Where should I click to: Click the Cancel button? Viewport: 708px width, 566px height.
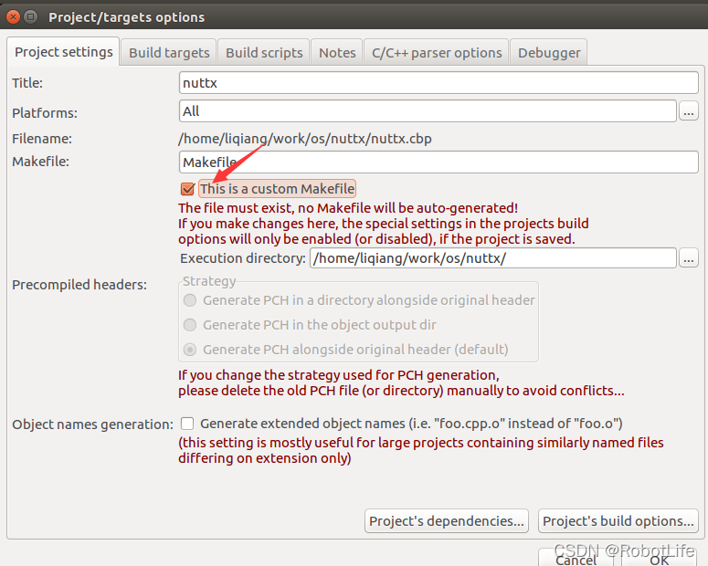(576, 559)
